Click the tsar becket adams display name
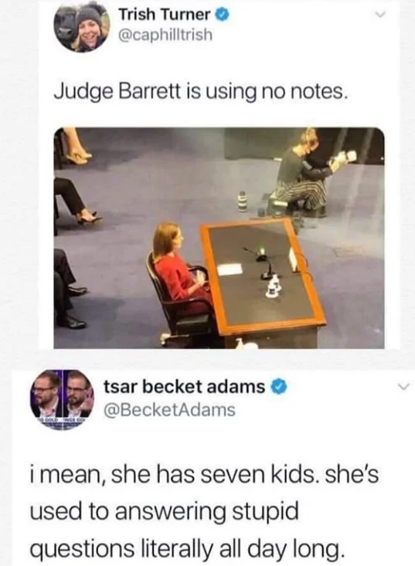Viewport: 415px width, 566px height. [x=185, y=387]
